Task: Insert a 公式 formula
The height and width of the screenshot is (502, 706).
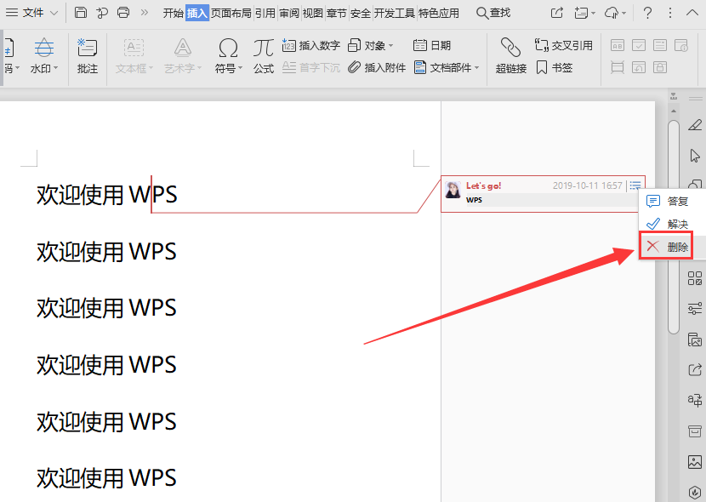Action: click(264, 56)
